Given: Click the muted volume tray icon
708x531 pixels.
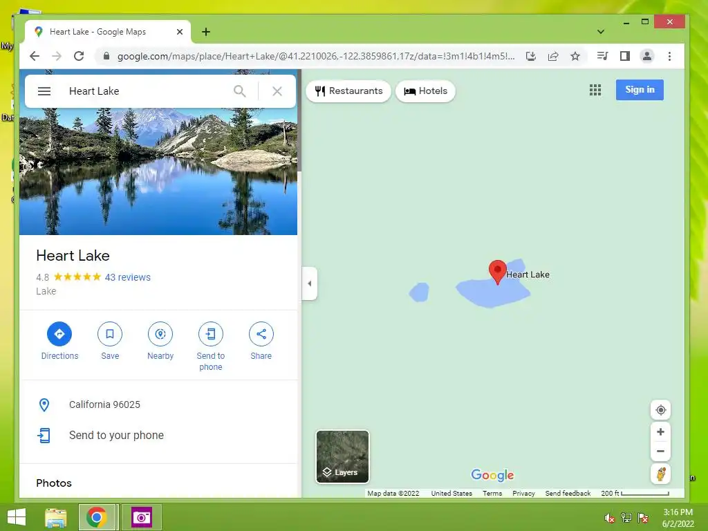Looking at the screenshot, I should click(x=610, y=518).
